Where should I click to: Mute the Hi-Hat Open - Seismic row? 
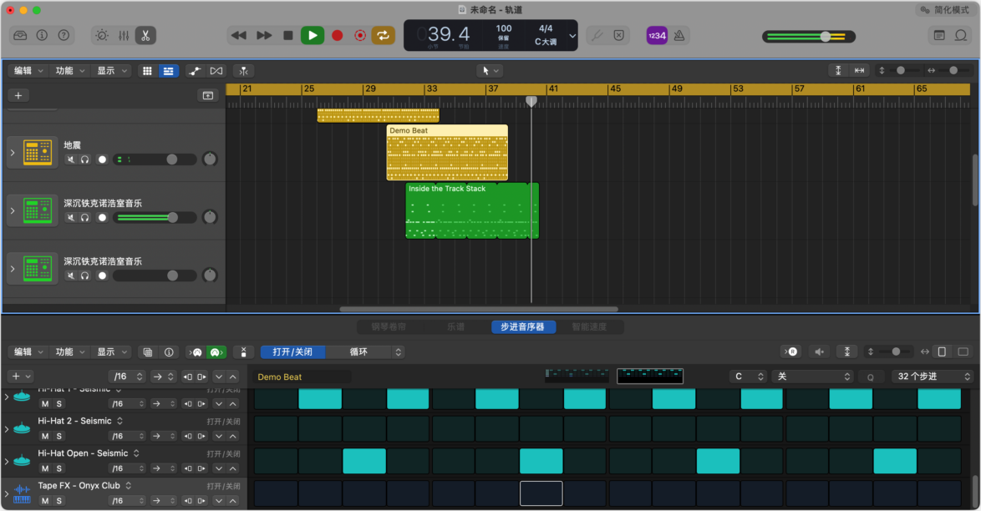45,468
